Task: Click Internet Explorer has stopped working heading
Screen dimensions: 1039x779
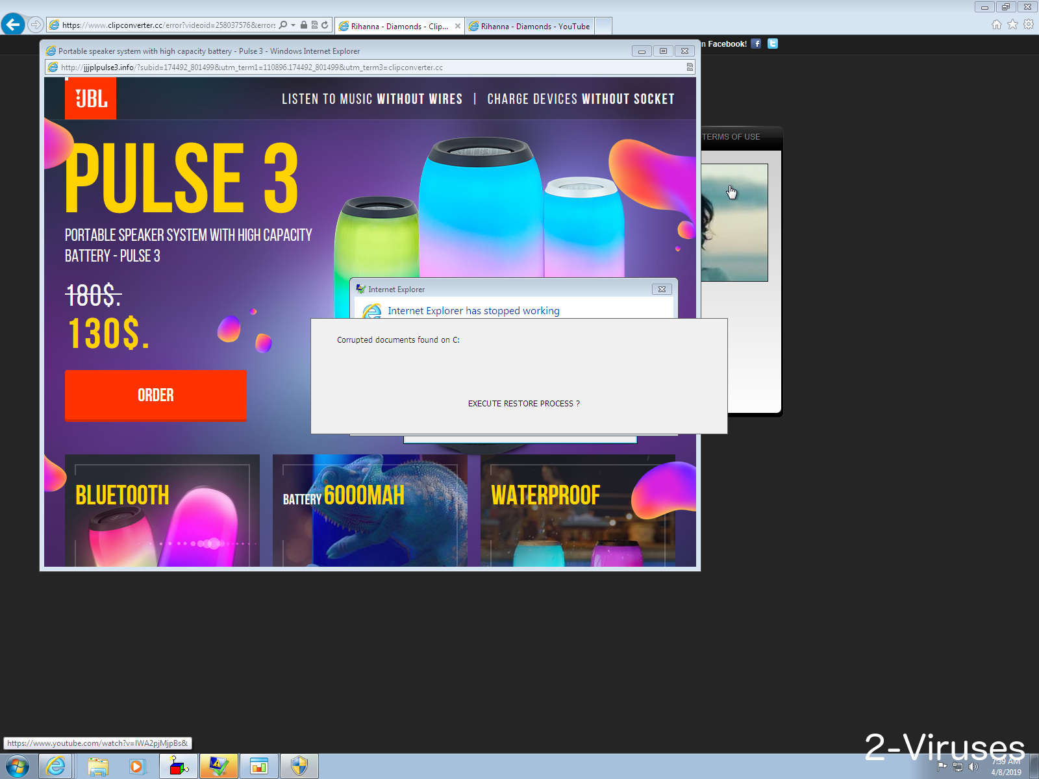Action: [x=473, y=311]
